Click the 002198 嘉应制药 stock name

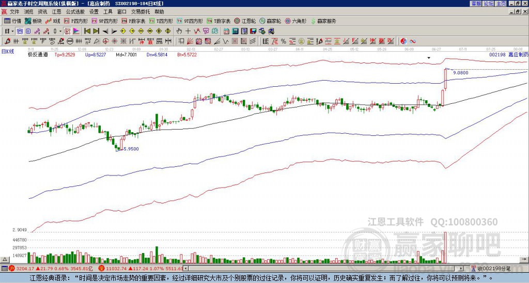pyautogui.click(x=508, y=54)
